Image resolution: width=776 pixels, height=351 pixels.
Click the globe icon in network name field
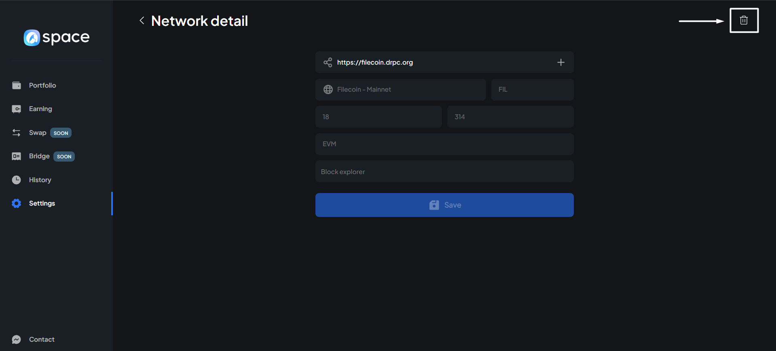[328, 89]
